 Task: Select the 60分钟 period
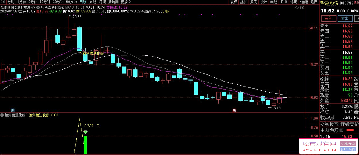(x=71, y=2)
